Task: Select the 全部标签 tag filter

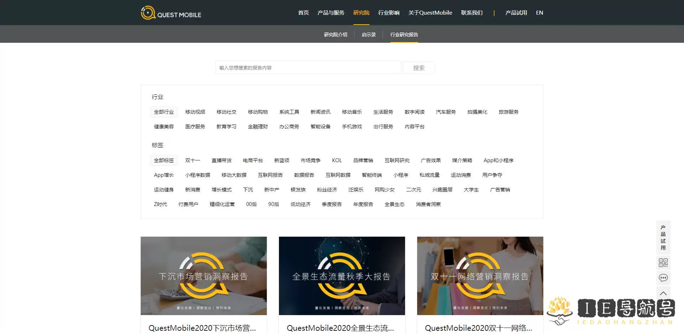Action: click(164, 160)
